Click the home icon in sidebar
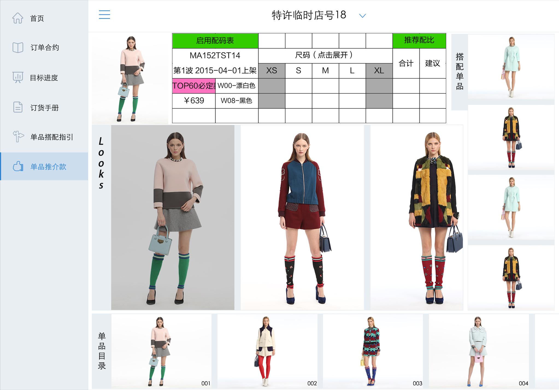Viewport: 559px width, 390px height. pos(18,18)
